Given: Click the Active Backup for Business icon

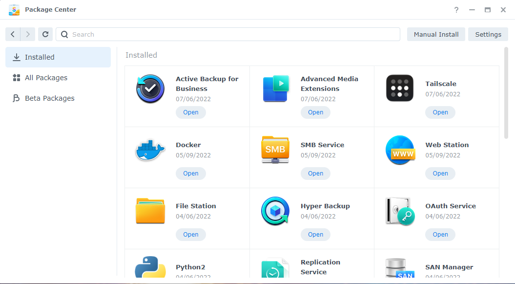Looking at the screenshot, I should click(x=150, y=89).
